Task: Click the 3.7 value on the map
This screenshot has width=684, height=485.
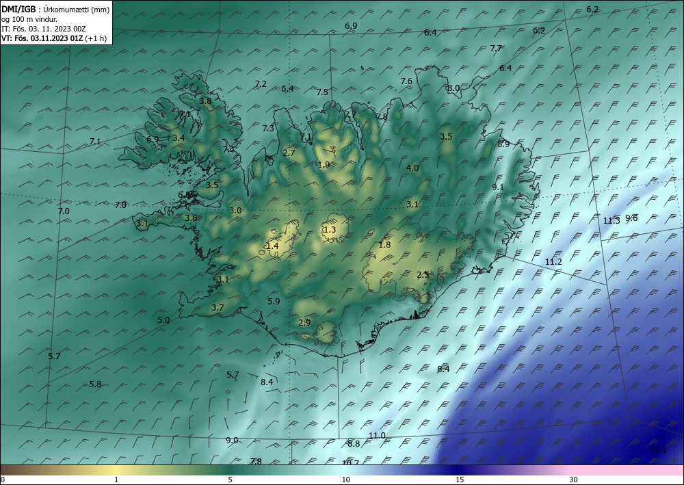Action: (218, 308)
